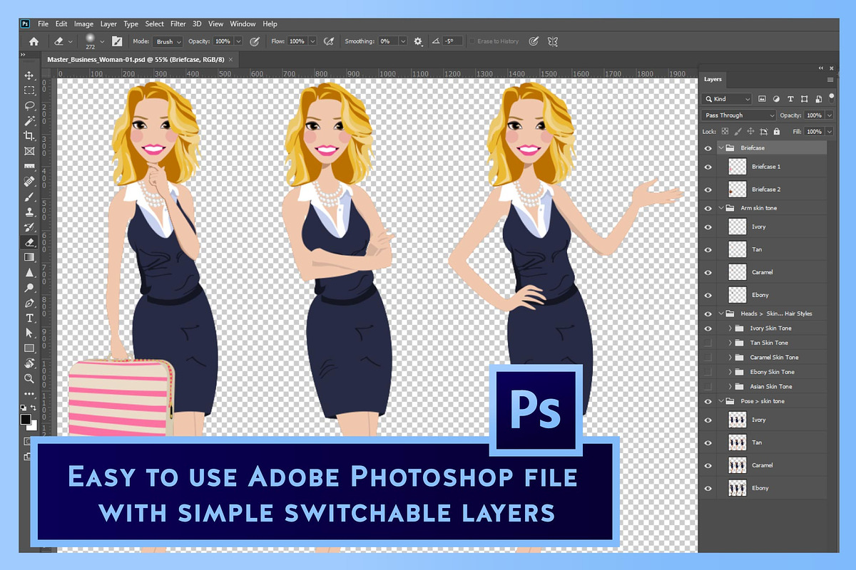Viewport: 856px width, 570px height.
Task: Click the eraser angle input field
Action: coord(451,42)
